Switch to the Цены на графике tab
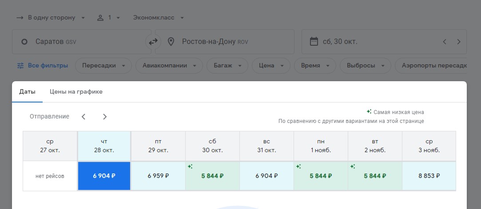The image size is (481, 209). tap(76, 92)
